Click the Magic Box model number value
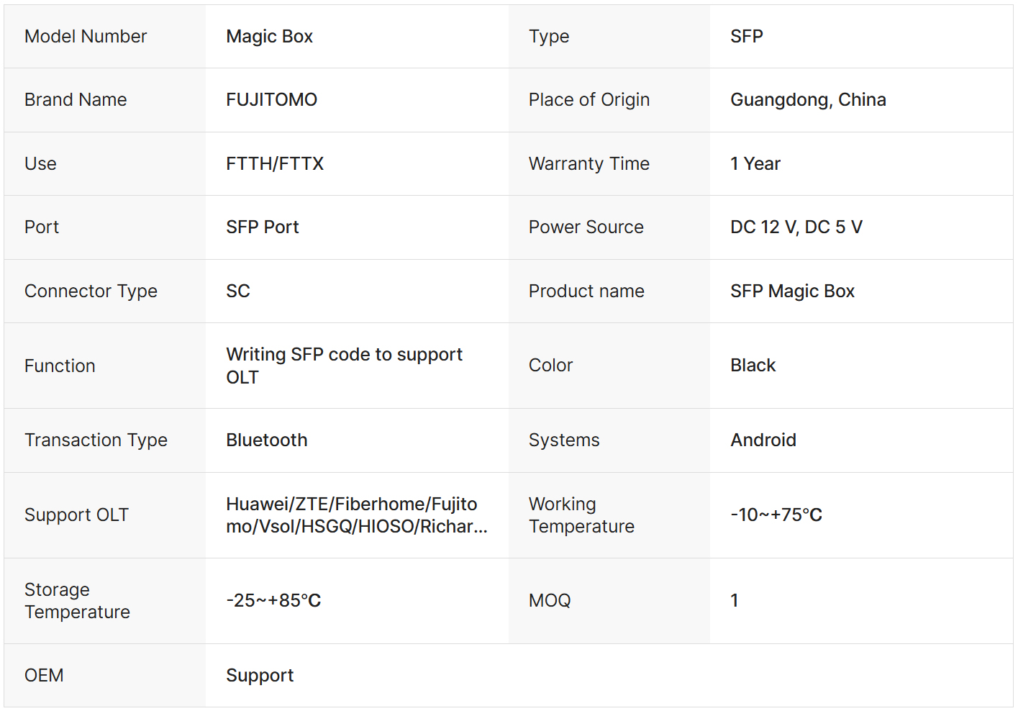Screen dimensions: 1018x711 click(269, 37)
